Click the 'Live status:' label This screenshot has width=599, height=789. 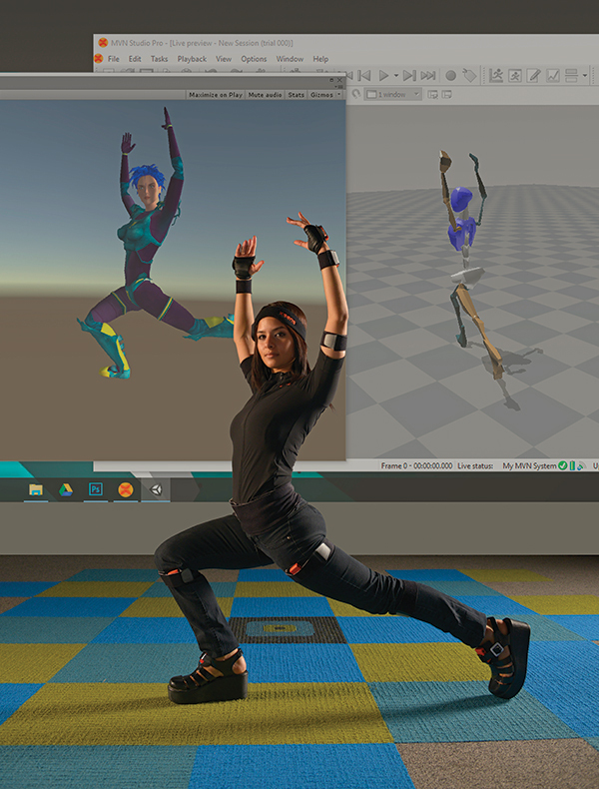pos(475,466)
